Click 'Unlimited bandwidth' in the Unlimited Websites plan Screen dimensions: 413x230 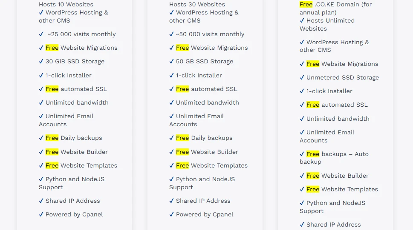[338, 119]
